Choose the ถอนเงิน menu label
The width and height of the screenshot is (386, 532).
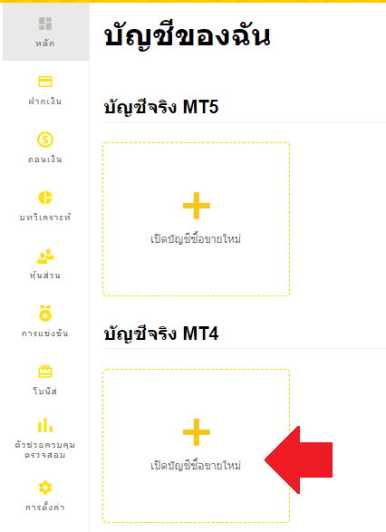[44, 160]
